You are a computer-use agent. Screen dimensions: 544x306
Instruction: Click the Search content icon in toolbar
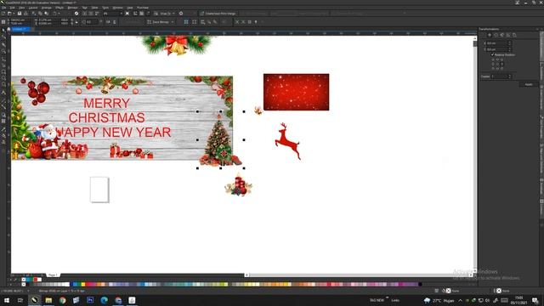(76, 14)
